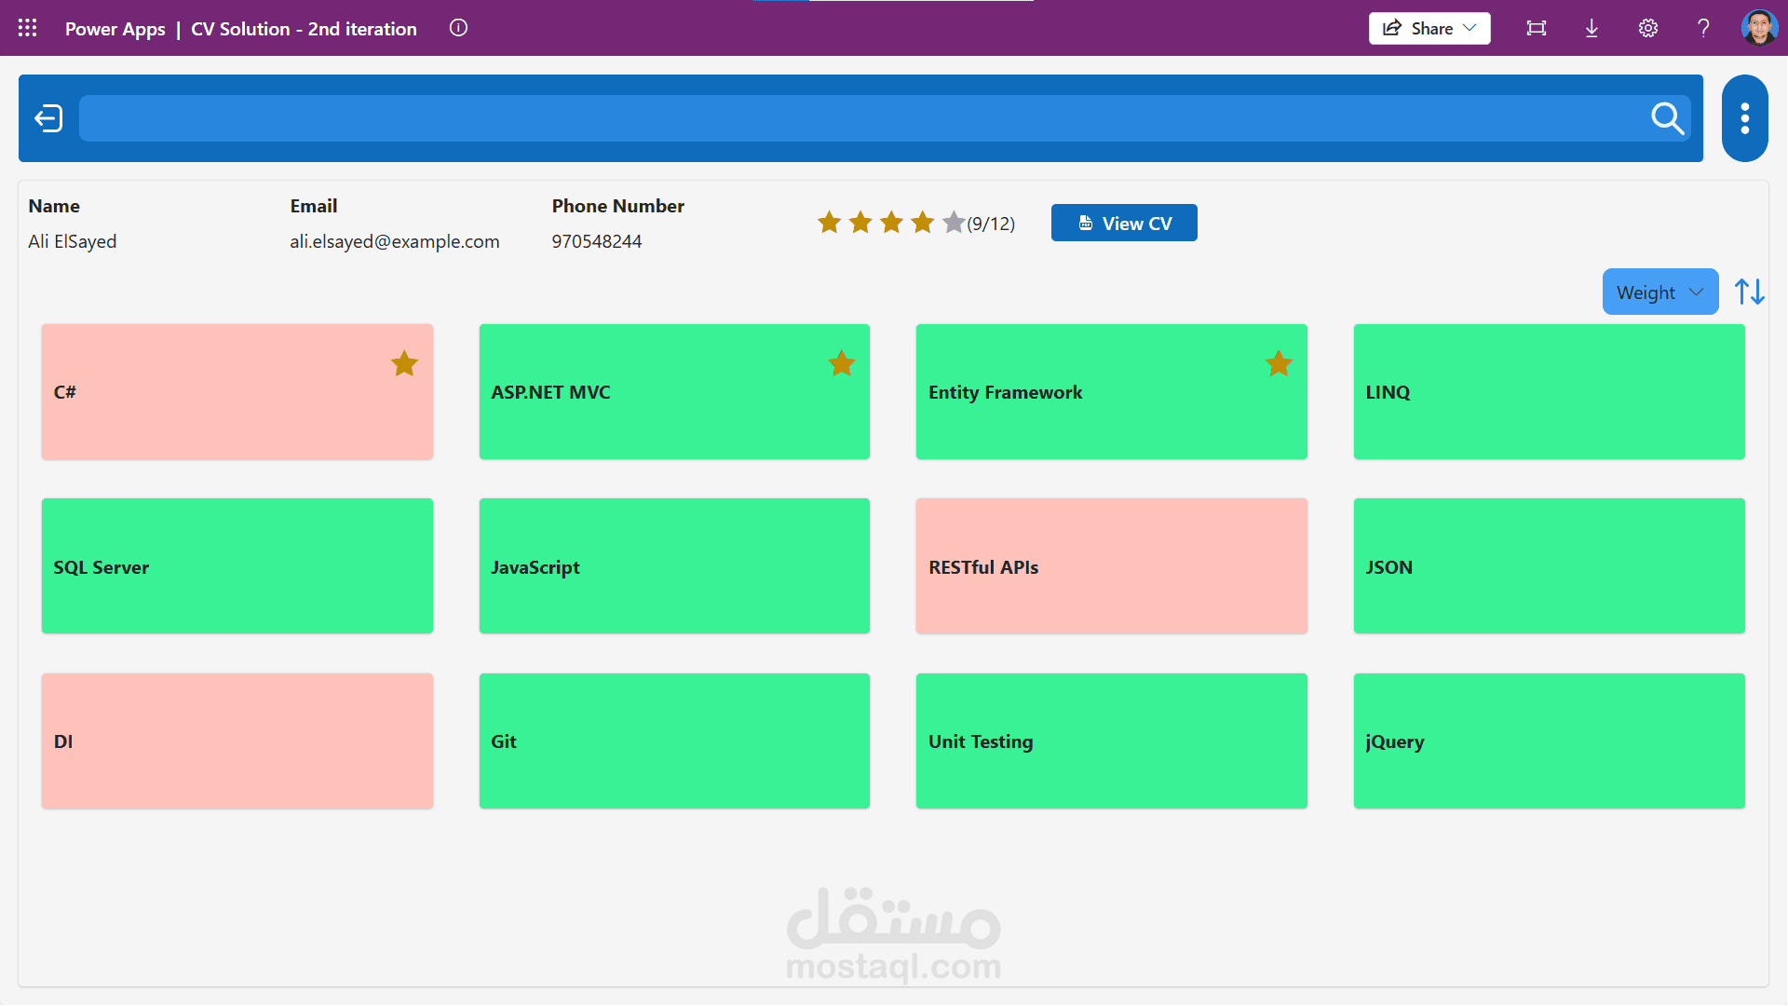Toggle the star on Entity Framework card

pos(1279,363)
